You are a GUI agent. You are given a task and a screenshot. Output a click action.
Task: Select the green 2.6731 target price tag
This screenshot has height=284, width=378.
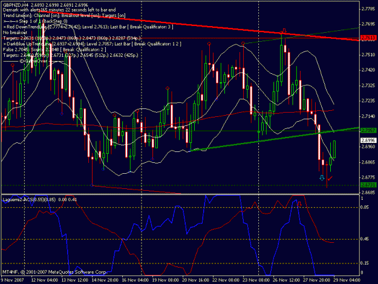[368, 185]
